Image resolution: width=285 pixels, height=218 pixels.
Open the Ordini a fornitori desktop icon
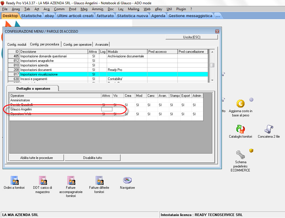[14, 181]
